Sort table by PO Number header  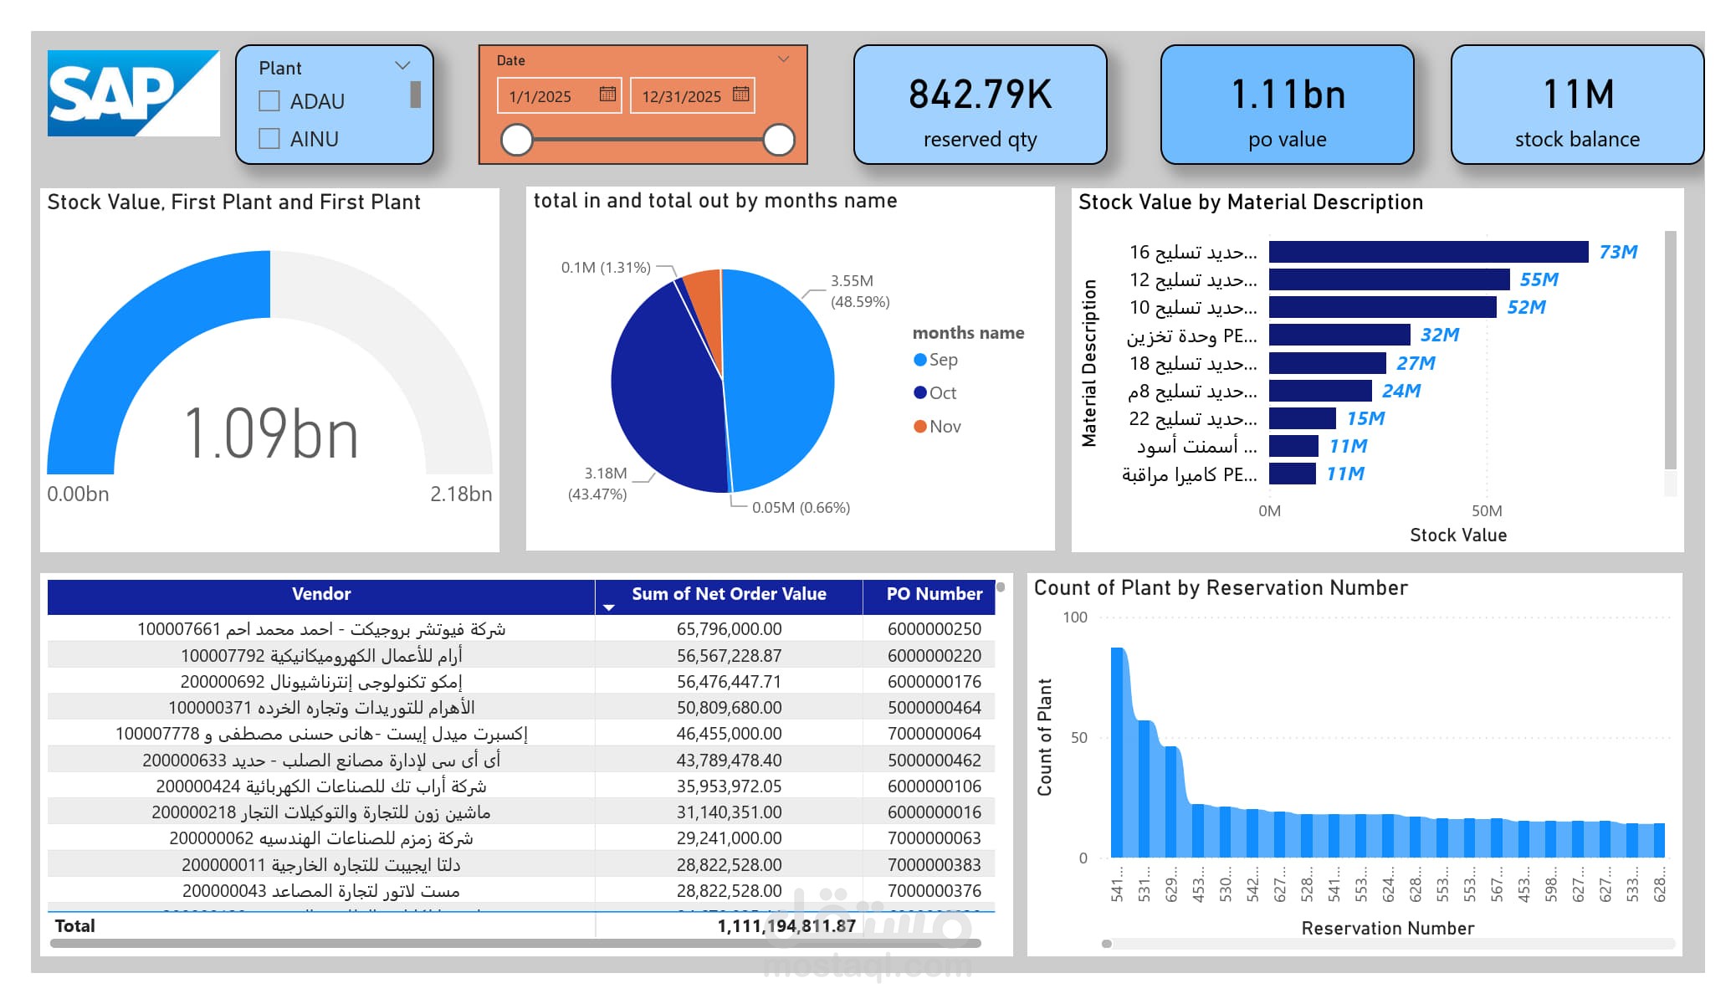934,594
